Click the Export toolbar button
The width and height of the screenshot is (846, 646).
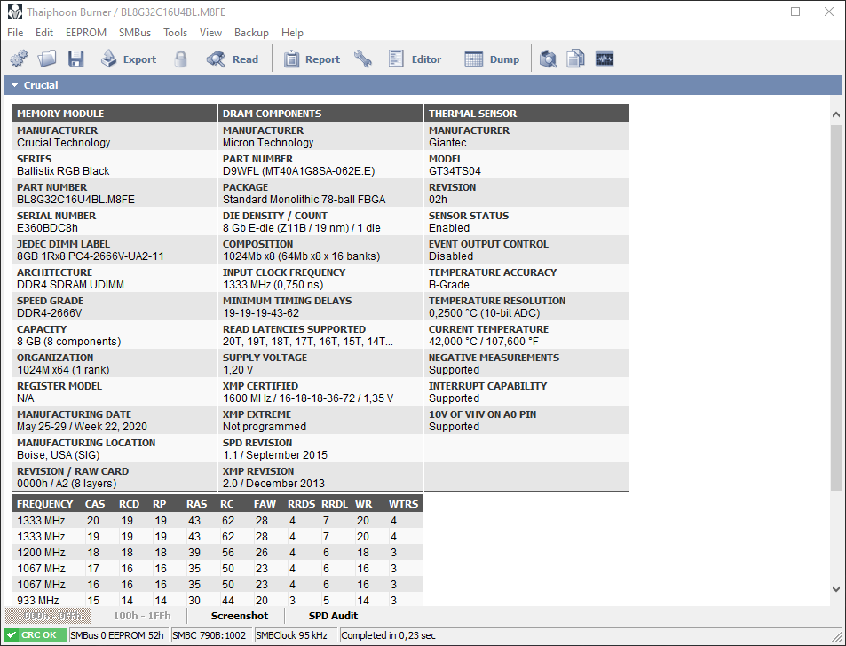tap(129, 59)
